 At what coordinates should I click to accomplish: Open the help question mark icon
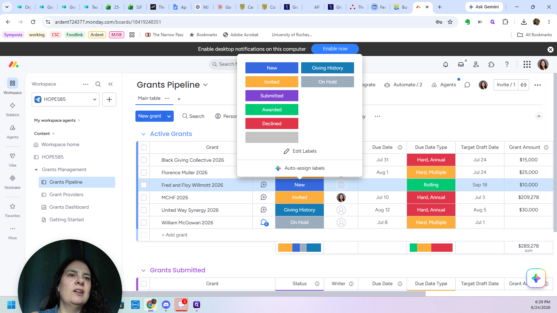[x=507, y=64]
